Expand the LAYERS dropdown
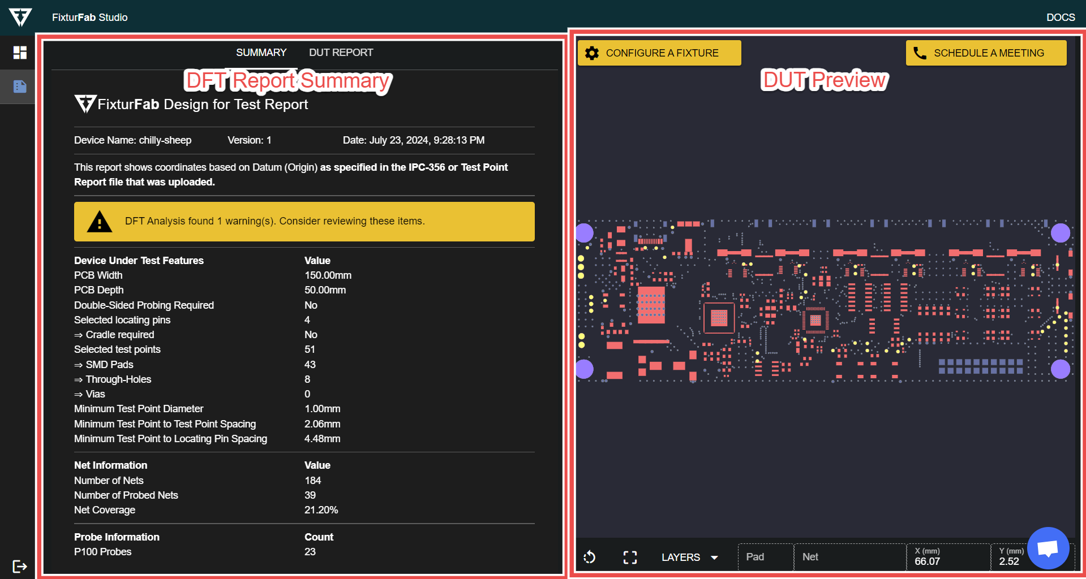Screen dimensions: 1086x579 690,558
